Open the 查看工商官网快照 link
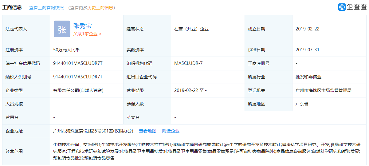The height and width of the screenshot is (166, 369). [46, 8]
